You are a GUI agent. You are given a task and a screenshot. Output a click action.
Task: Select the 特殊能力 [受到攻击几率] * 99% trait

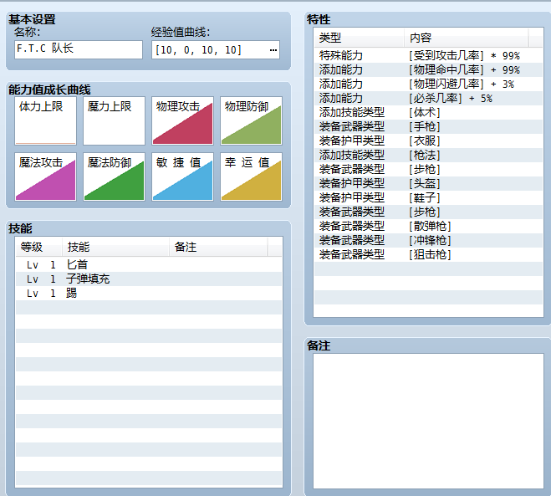[x=428, y=55]
